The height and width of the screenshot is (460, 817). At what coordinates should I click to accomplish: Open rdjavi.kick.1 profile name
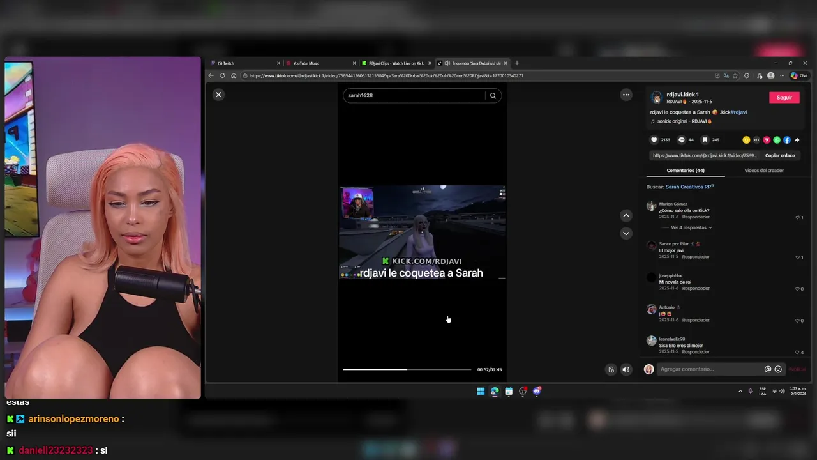tap(682, 95)
